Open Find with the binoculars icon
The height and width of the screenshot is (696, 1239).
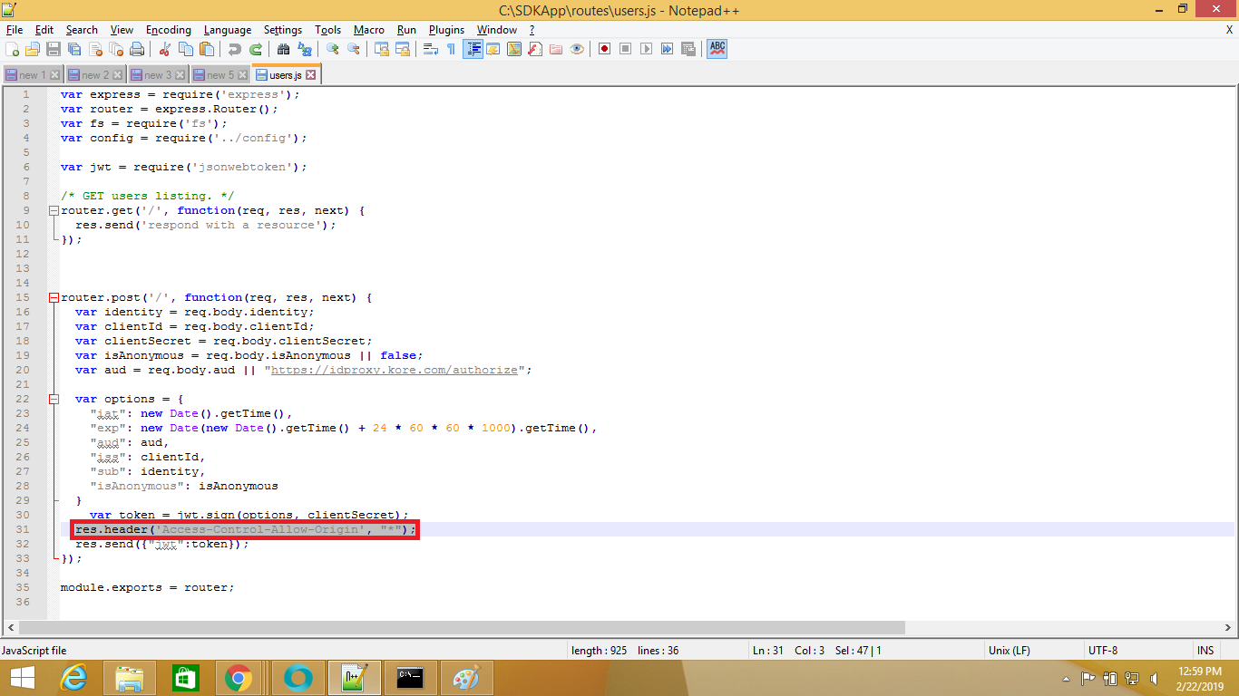tap(283, 49)
